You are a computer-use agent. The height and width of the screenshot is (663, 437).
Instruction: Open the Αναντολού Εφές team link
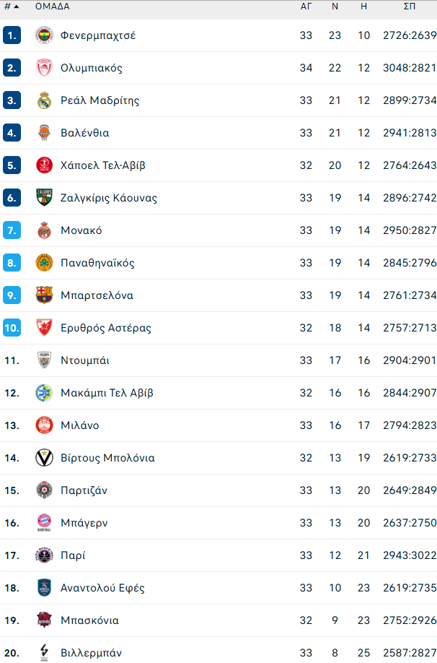click(102, 588)
